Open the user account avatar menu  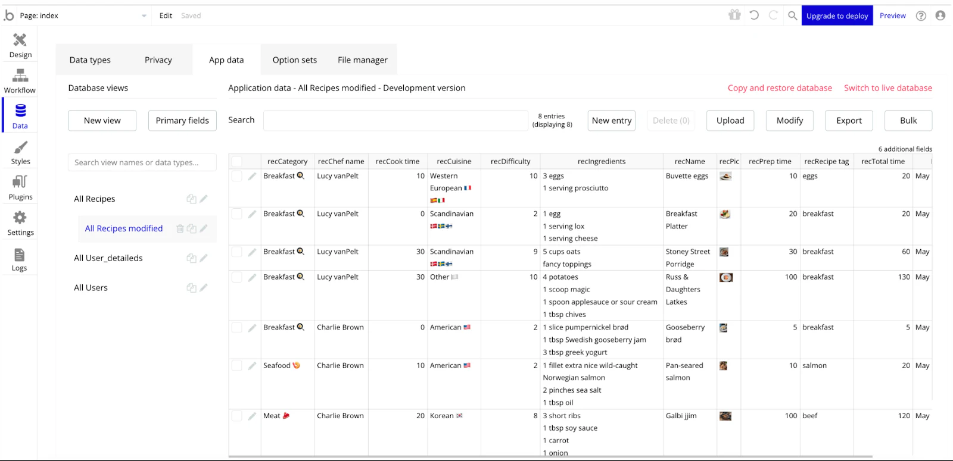tap(940, 15)
